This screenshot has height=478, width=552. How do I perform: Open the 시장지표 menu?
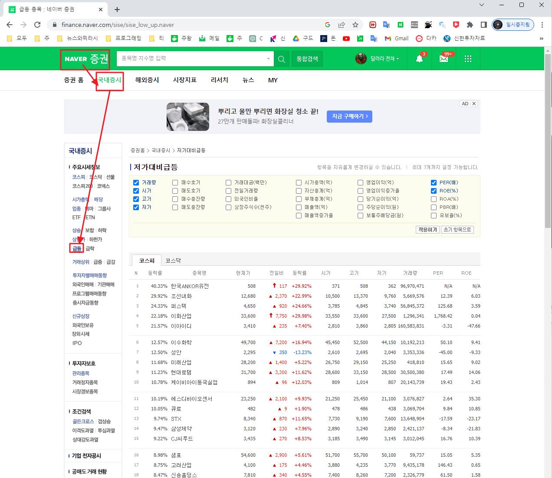coord(185,80)
